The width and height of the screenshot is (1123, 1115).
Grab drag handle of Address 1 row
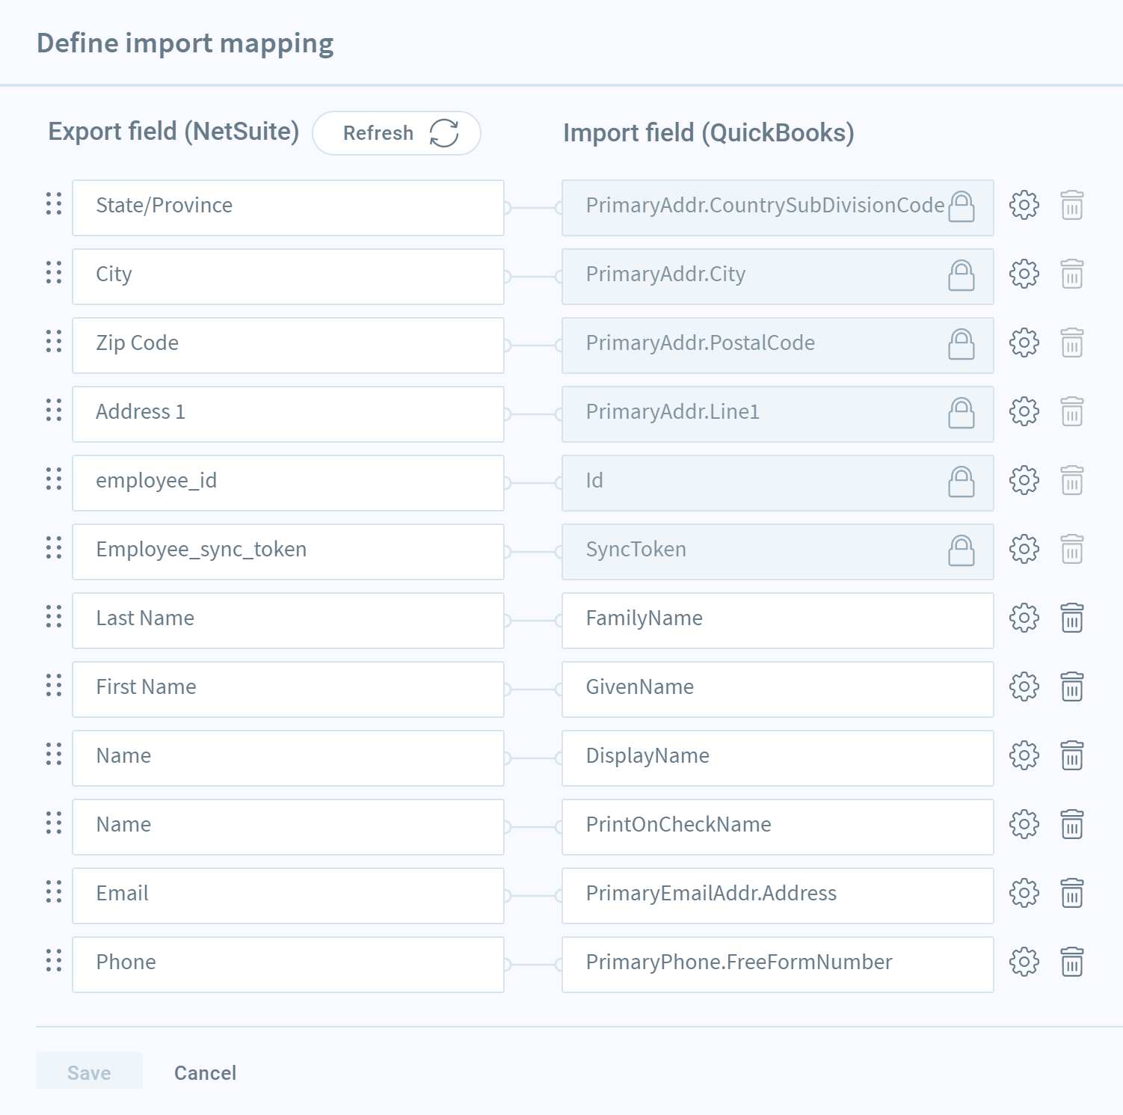pos(54,410)
